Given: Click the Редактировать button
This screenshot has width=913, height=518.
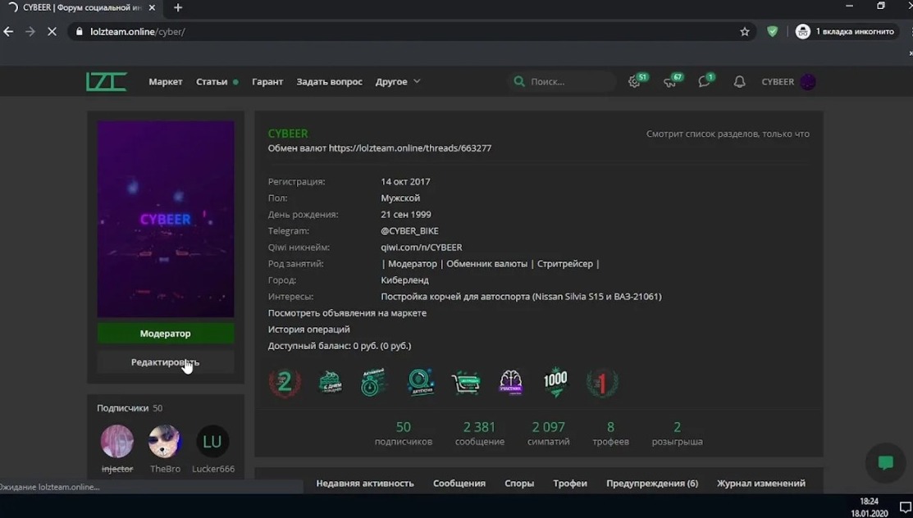Looking at the screenshot, I should tap(166, 362).
